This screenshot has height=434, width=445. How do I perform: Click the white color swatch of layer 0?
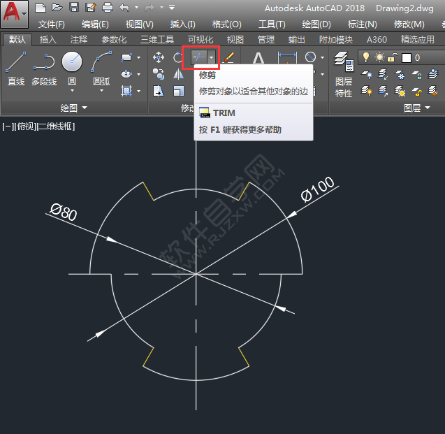click(406, 57)
